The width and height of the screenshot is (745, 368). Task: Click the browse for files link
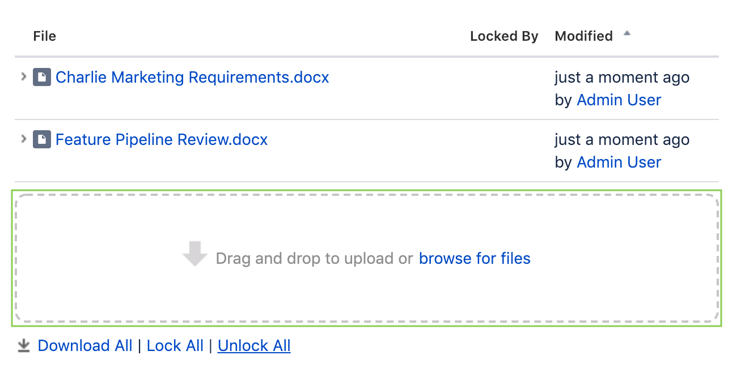point(475,259)
